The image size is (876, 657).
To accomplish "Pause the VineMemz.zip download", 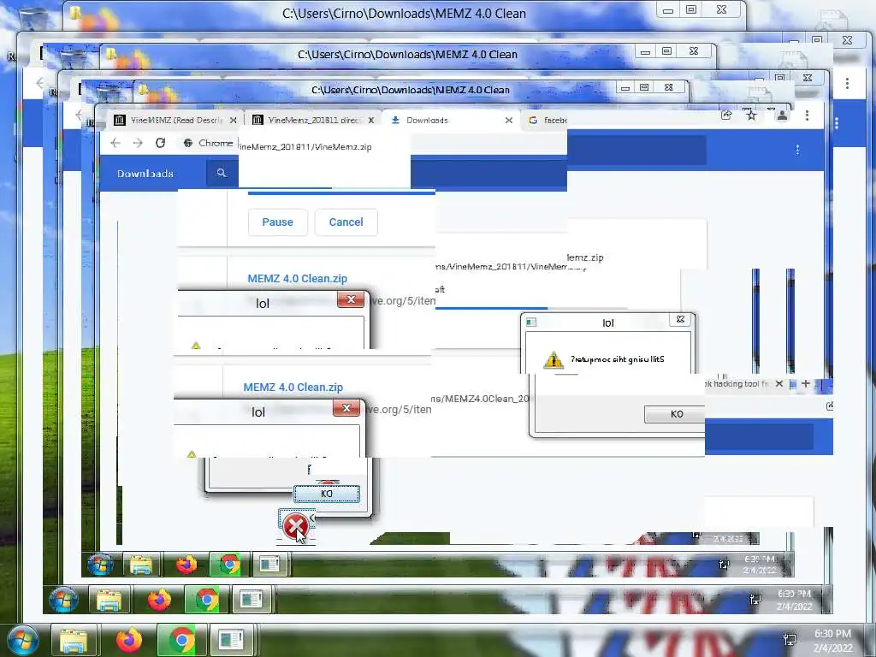I will [x=278, y=222].
